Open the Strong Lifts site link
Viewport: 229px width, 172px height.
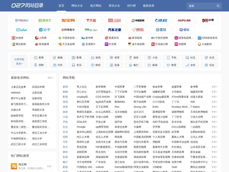(x=140, y=107)
